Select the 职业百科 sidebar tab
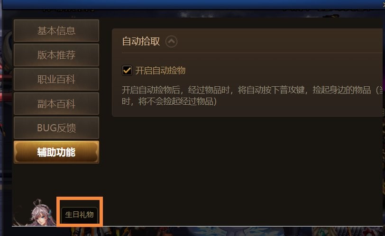This screenshot has height=236, width=385. 56,79
